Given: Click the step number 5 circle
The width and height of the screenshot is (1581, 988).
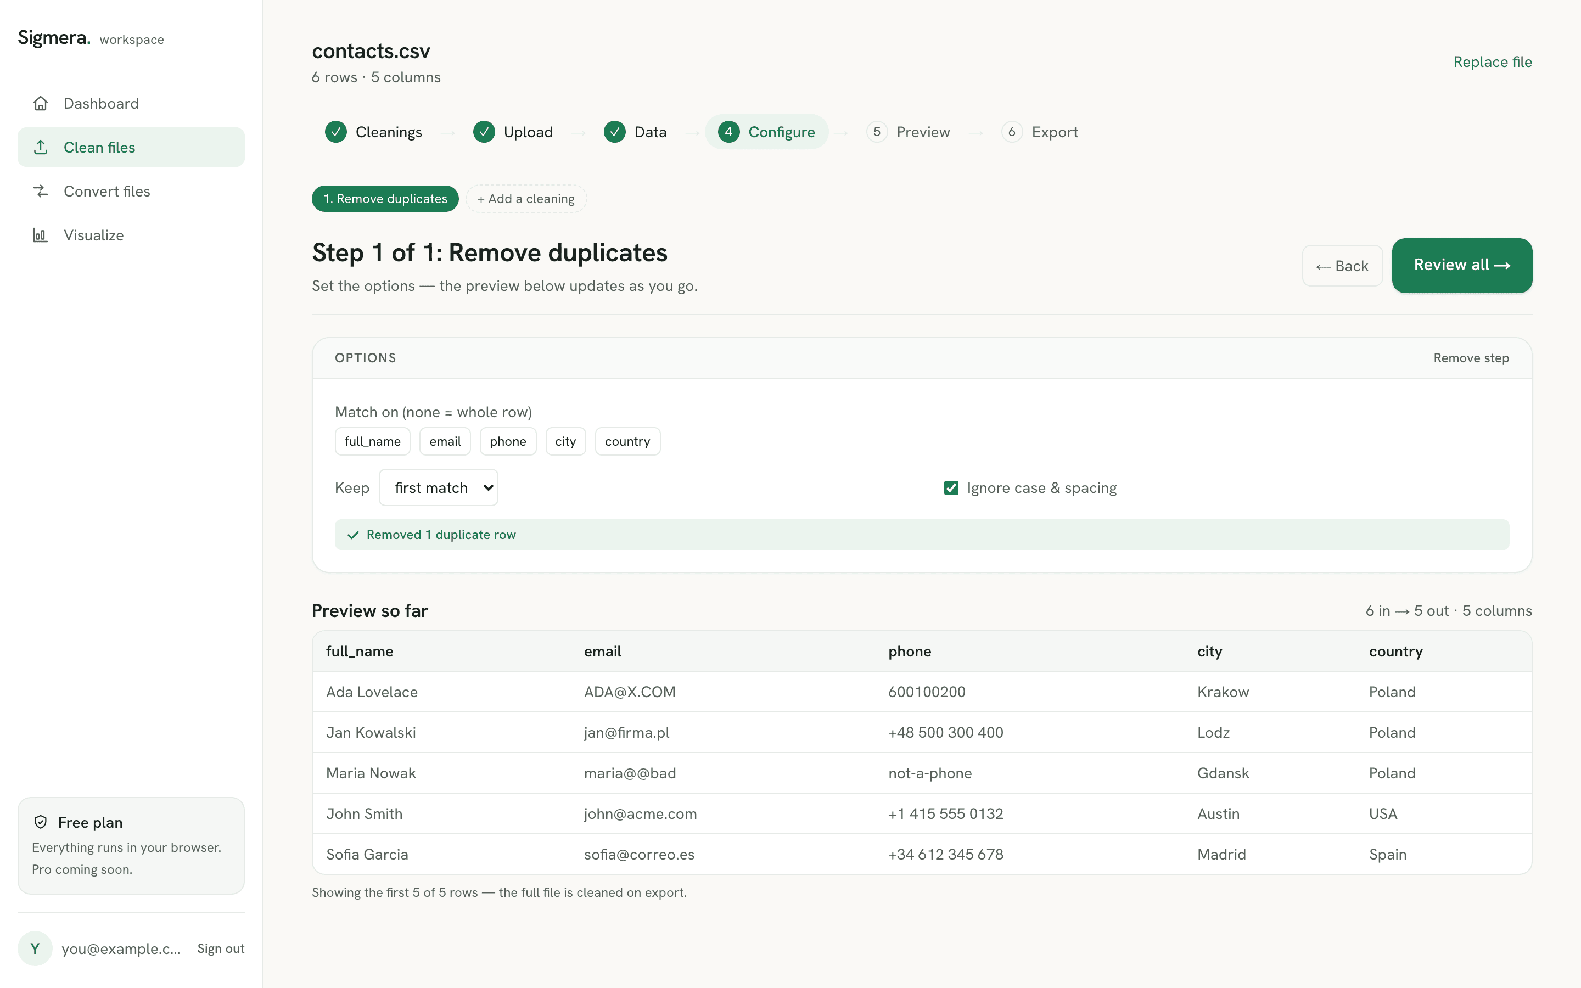Looking at the screenshot, I should 877,132.
